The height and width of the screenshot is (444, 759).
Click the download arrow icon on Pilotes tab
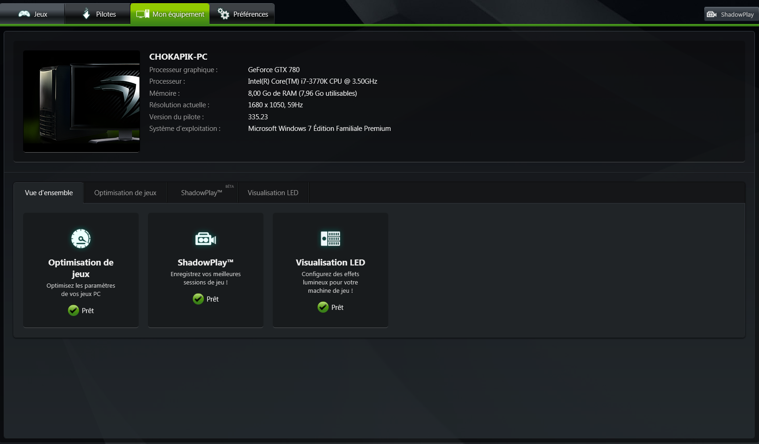tap(86, 14)
